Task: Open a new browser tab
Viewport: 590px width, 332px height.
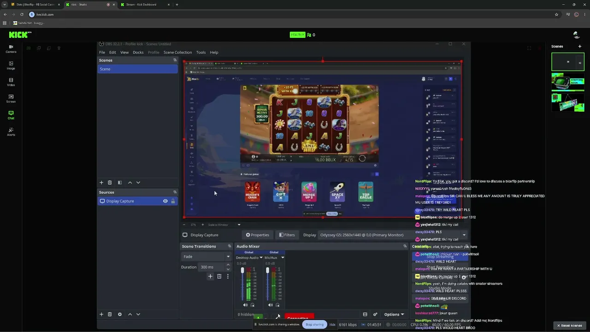Action: pos(177,5)
